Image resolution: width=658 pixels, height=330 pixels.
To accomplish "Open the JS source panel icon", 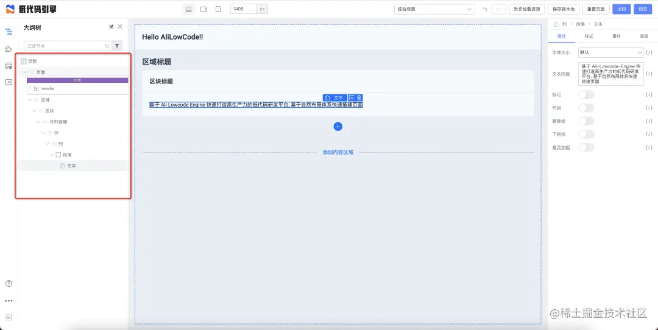I will click(x=9, y=82).
